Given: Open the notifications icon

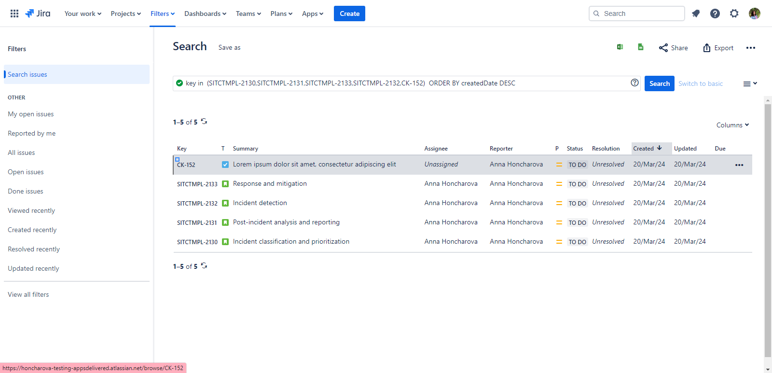Looking at the screenshot, I should coord(696,14).
